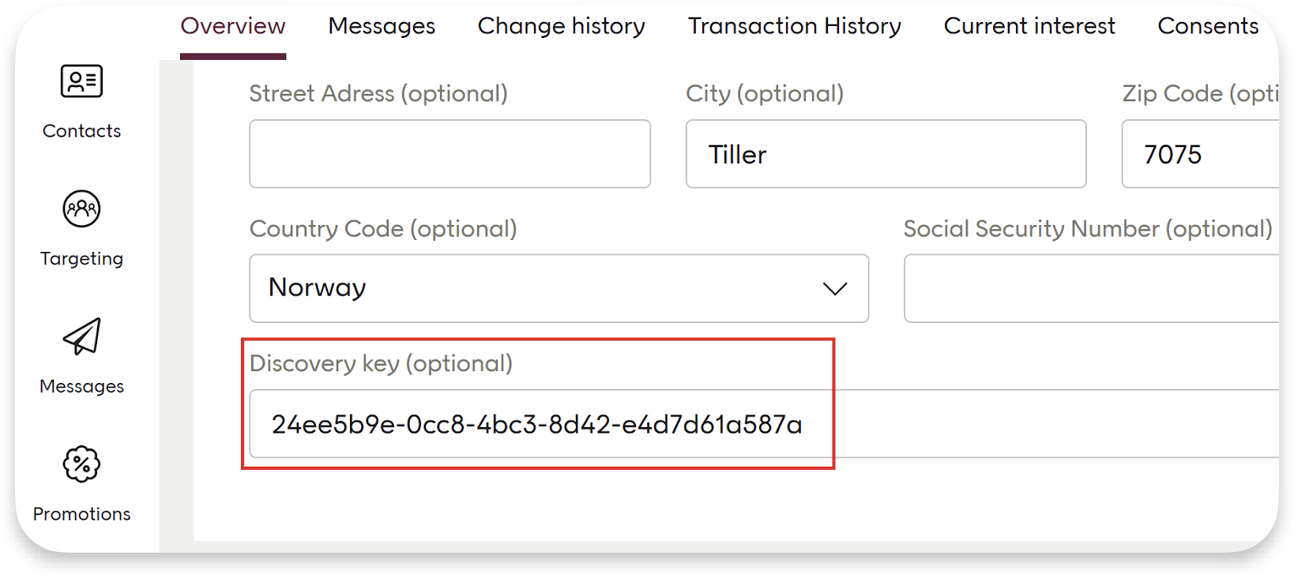The width and height of the screenshot is (1294, 578).
Task: Click the Contacts label in sidebar
Action: 81,131
